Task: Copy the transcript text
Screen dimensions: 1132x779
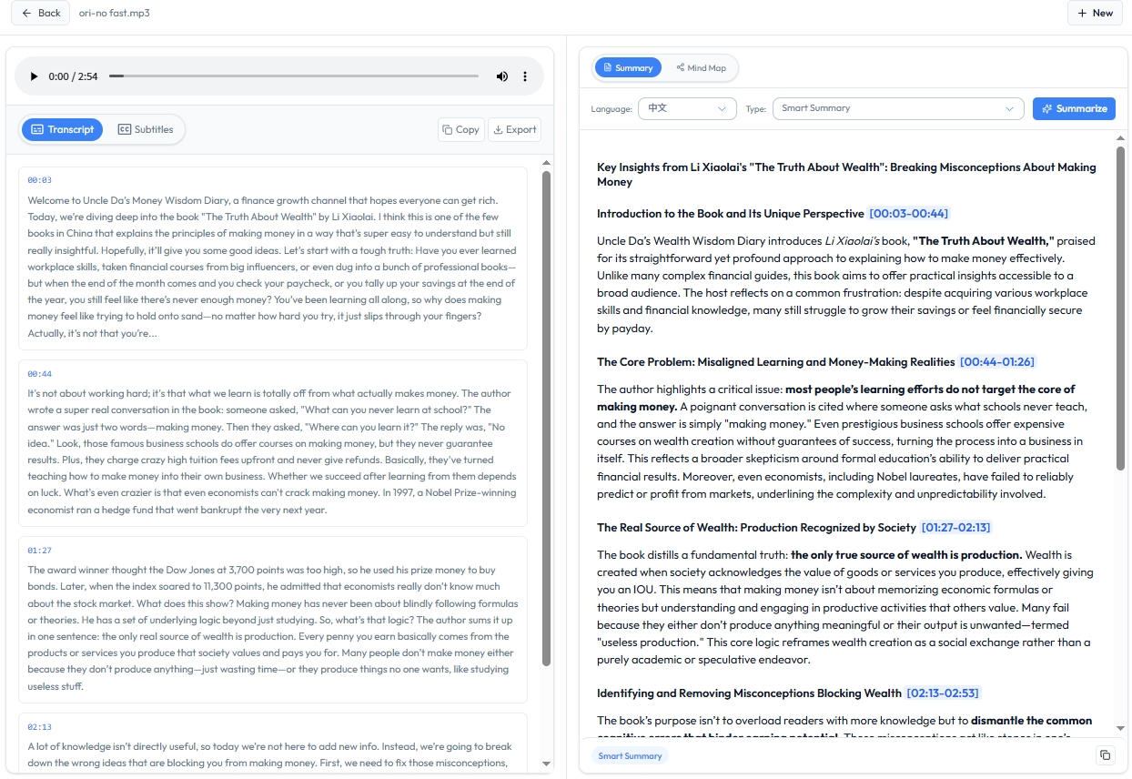Action: (x=460, y=129)
